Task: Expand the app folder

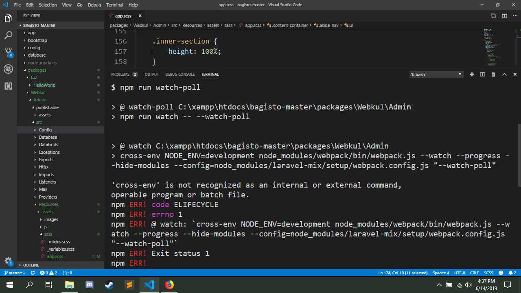Action: click(32, 33)
